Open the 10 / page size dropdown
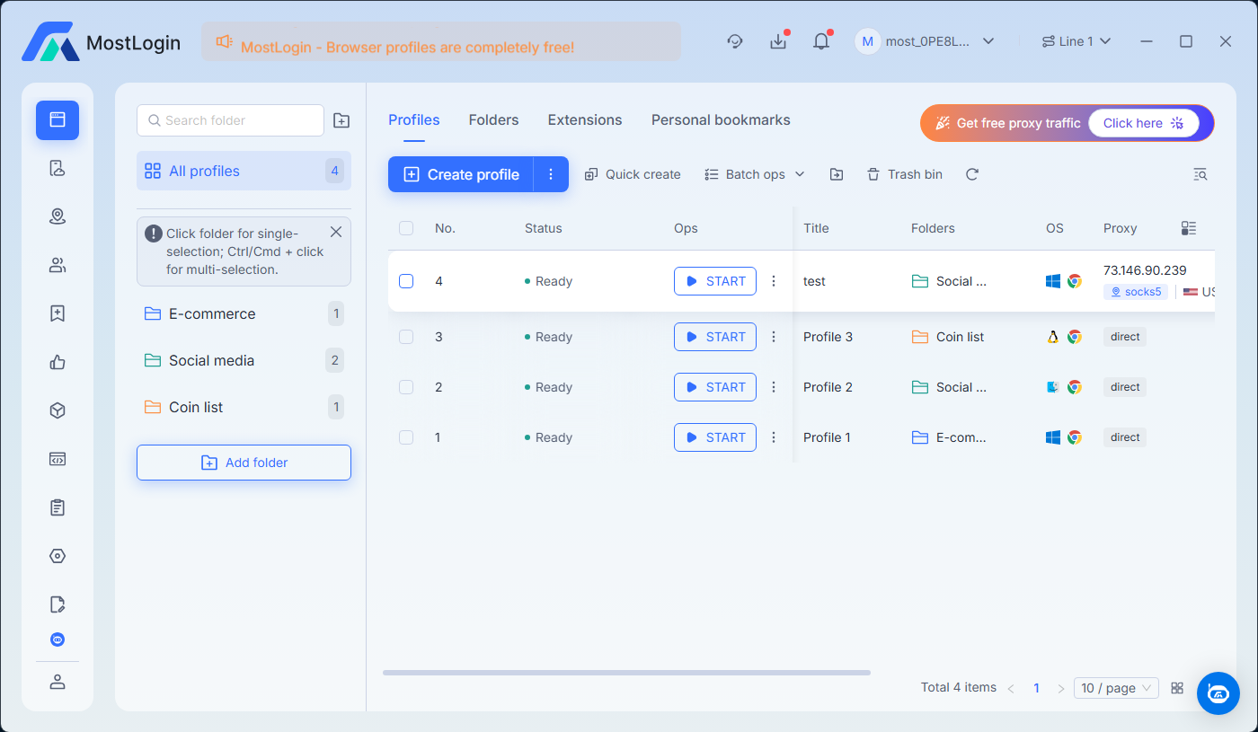This screenshot has height=732, width=1258. (x=1116, y=688)
